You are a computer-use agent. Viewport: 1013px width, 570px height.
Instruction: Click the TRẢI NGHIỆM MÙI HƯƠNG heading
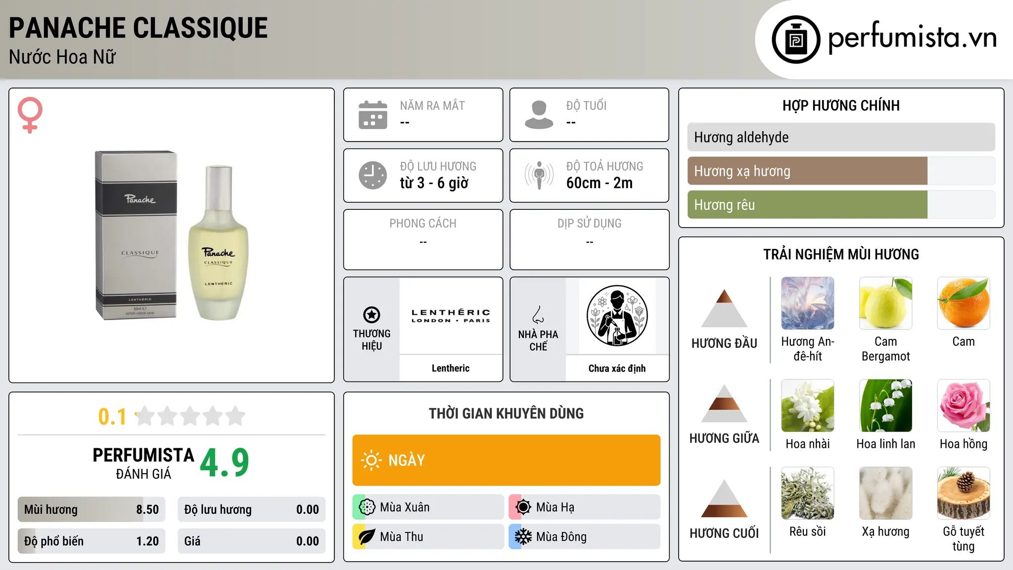tap(841, 254)
